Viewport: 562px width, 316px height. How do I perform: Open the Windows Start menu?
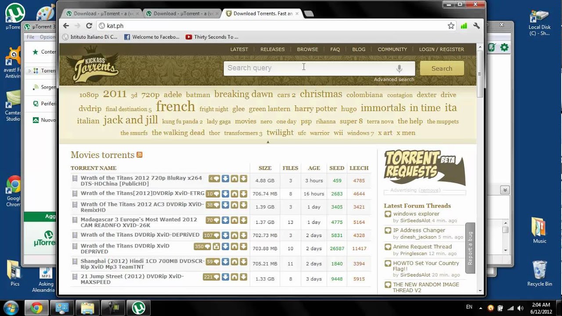pyautogui.click(x=11, y=308)
